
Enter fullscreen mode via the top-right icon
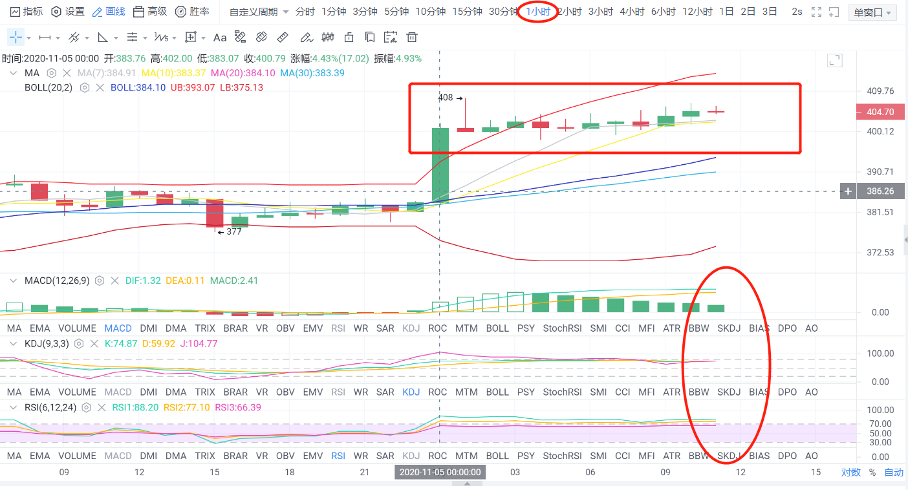click(816, 12)
